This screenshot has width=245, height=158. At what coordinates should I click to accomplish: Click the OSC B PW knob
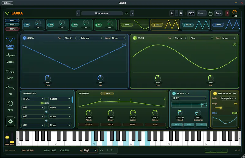tap(210, 78)
